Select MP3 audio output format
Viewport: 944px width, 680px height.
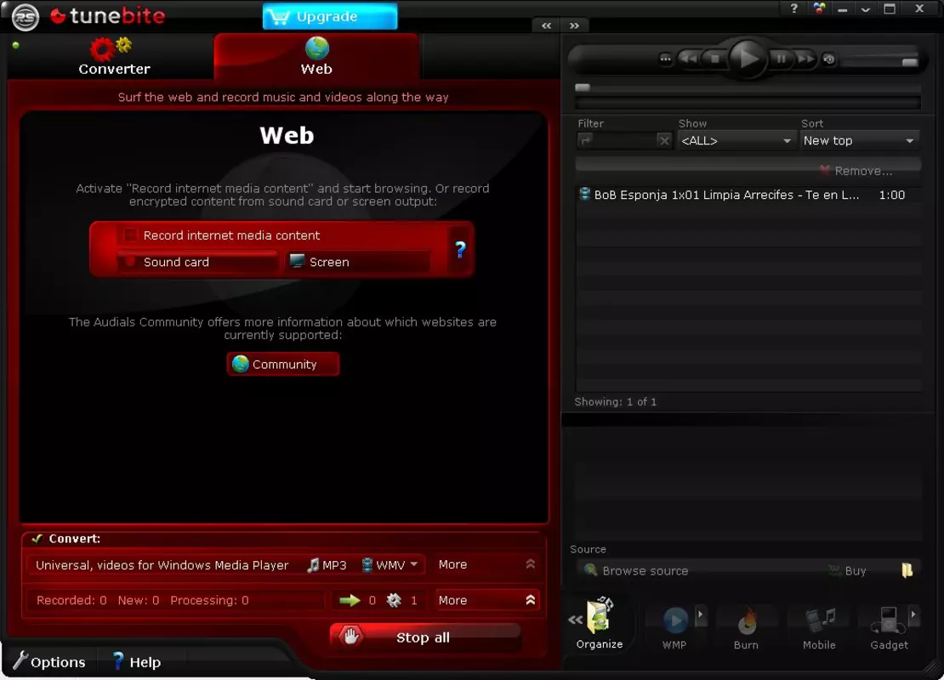327,565
